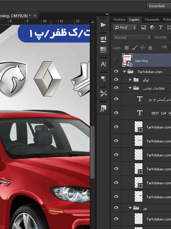Switch to the Layers tab

[134, 20]
